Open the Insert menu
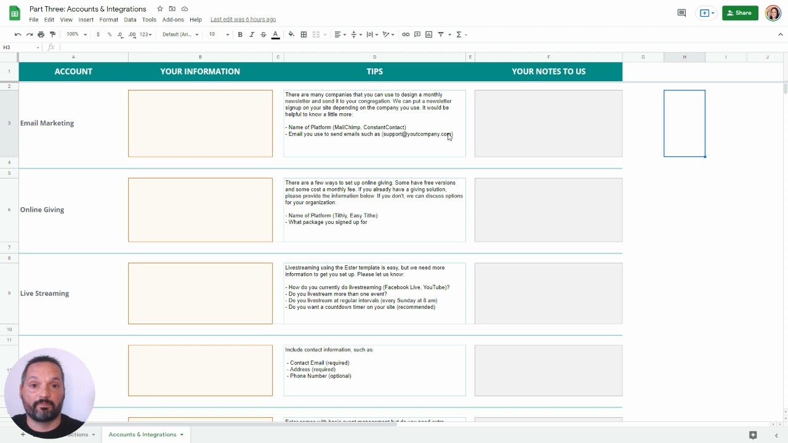Viewport: 788px width, 443px height. [x=86, y=20]
